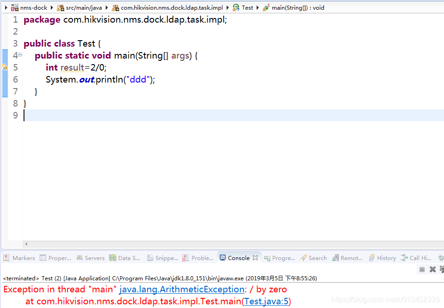Click the class name Test on line 3
The width and height of the screenshot is (444, 308).
(86, 43)
